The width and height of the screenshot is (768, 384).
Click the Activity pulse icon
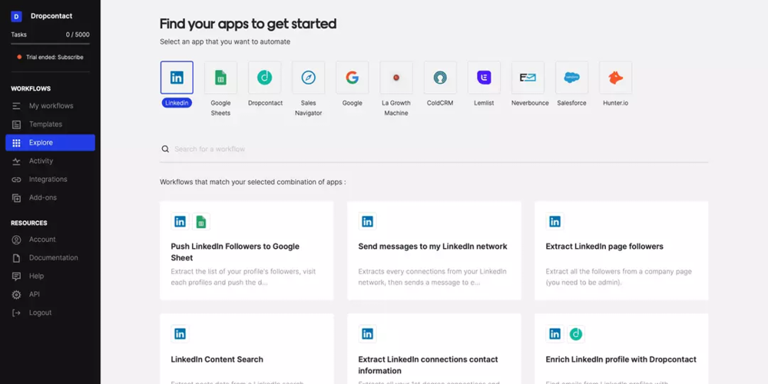click(17, 161)
